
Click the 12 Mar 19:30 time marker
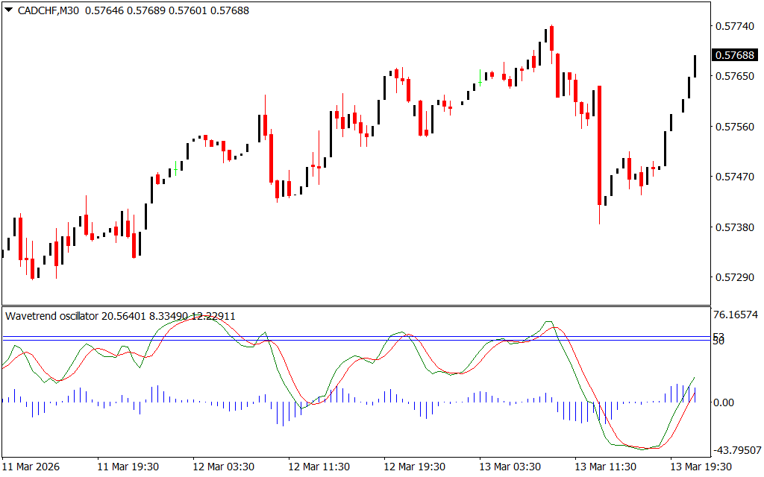pyautogui.click(x=415, y=467)
